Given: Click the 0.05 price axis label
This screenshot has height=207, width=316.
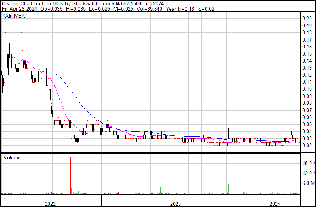Looking at the screenshot, I should (x=307, y=124).
